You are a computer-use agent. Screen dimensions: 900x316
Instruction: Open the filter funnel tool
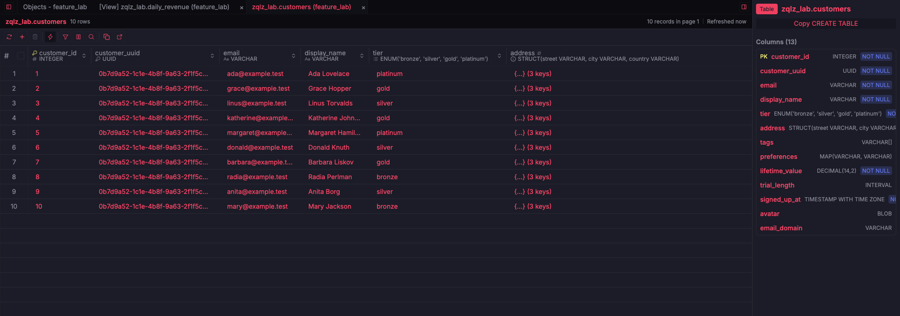click(x=66, y=37)
